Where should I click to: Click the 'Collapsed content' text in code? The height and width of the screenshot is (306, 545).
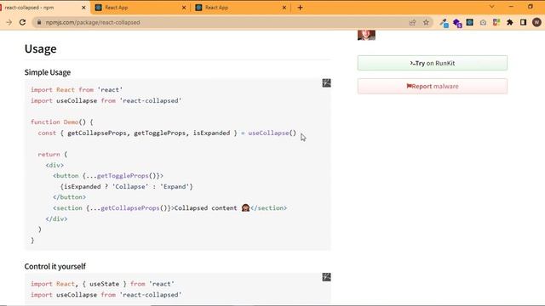[x=205, y=207]
